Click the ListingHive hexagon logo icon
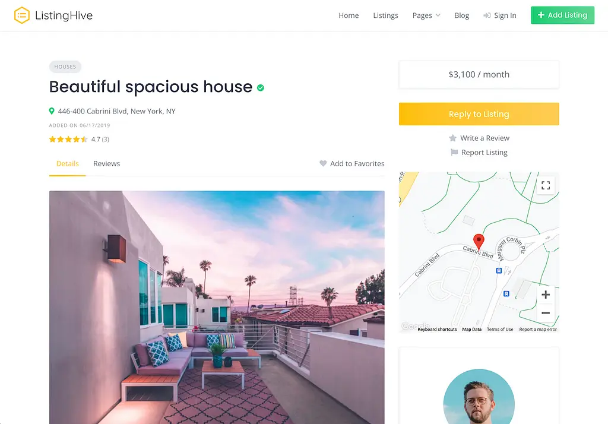The height and width of the screenshot is (424, 608). click(x=22, y=15)
